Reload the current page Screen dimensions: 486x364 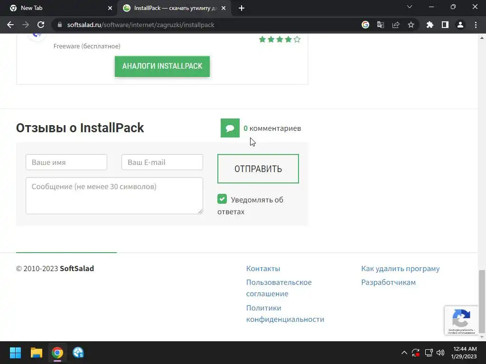click(41, 25)
